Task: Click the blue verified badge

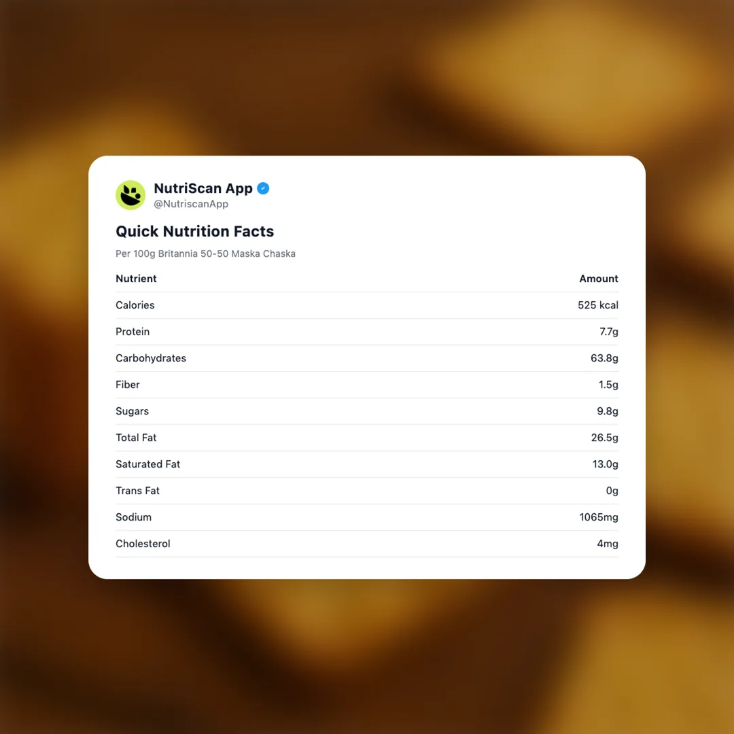Action: 263,188
